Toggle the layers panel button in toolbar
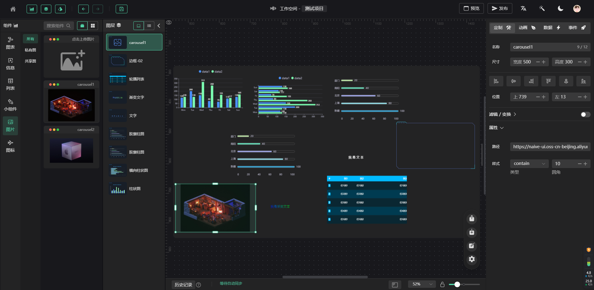594x290 pixels. pyautogui.click(x=46, y=9)
